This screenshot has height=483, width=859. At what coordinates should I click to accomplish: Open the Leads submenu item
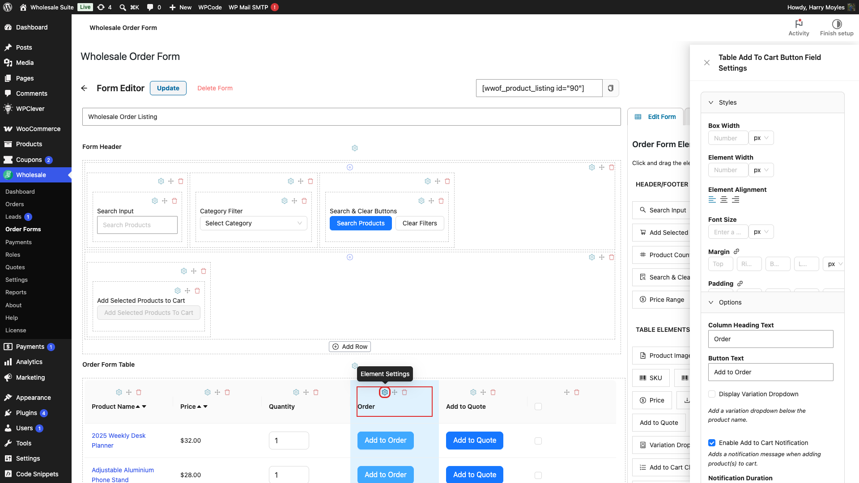[x=13, y=216]
